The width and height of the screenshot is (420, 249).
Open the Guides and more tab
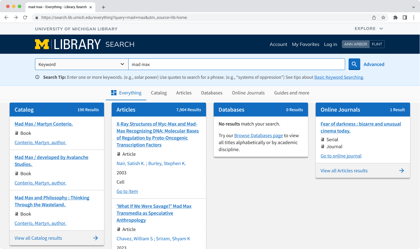point(292,93)
